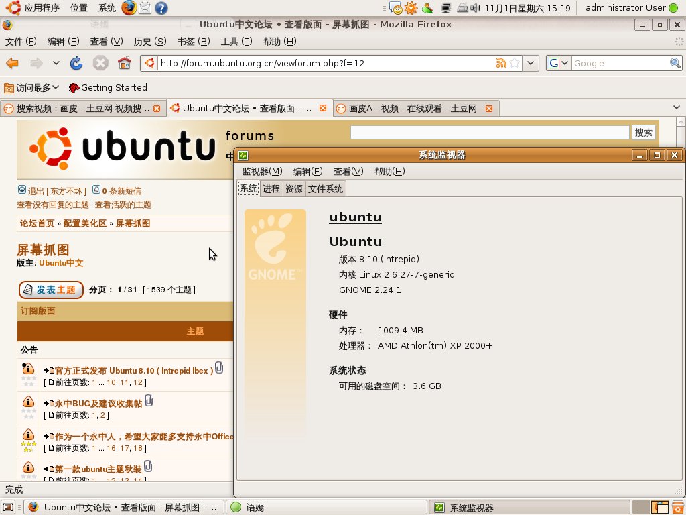Click the Firefox back arrow button
This screenshot has height=515, width=686.
tap(12, 63)
